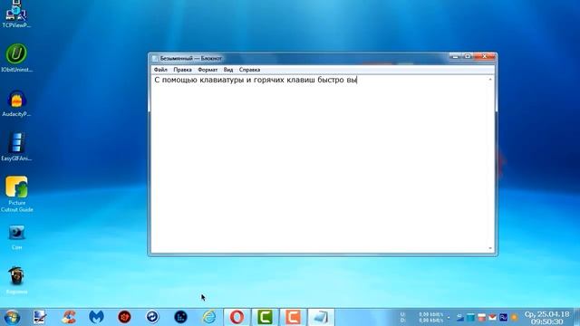Open the Справка menu
580x326 pixels.
[249, 70]
